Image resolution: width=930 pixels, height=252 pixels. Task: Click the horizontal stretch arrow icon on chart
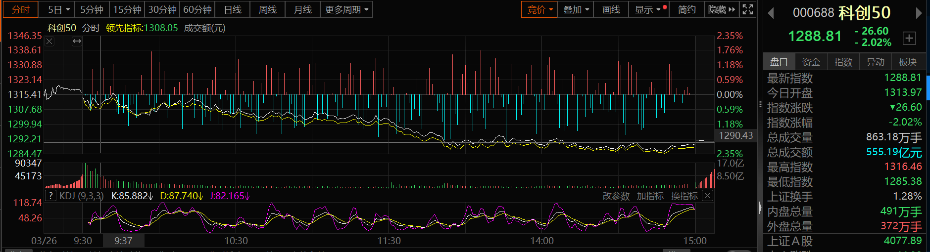point(77,42)
